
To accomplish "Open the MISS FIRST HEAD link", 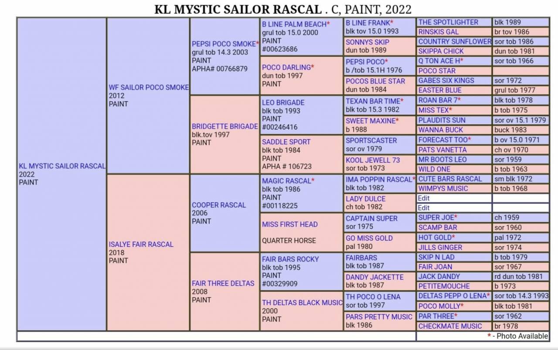I will (x=289, y=224).
